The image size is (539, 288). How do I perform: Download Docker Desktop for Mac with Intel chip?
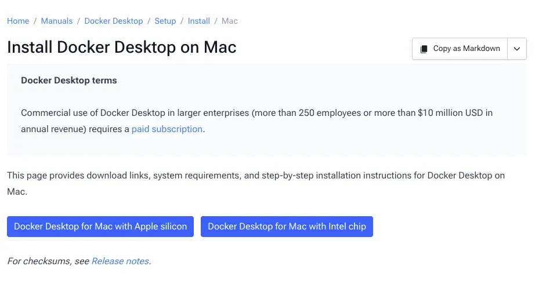pyautogui.click(x=287, y=227)
